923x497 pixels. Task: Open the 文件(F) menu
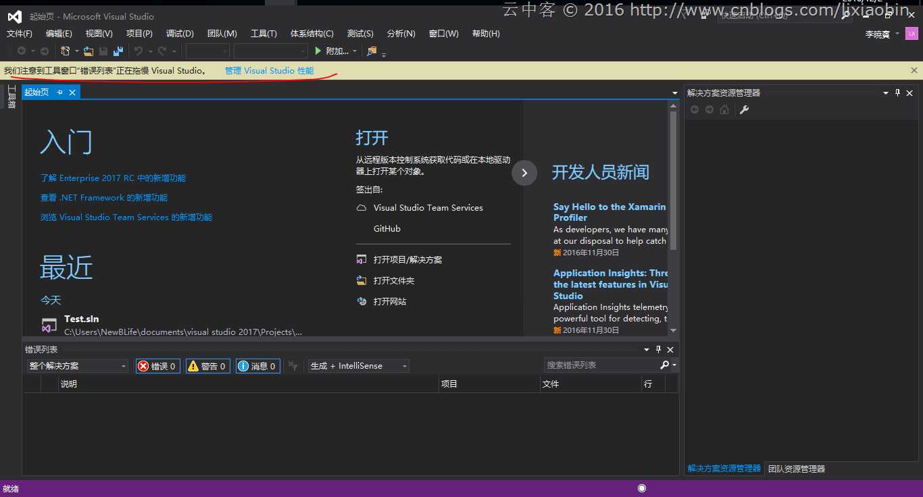(x=20, y=34)
